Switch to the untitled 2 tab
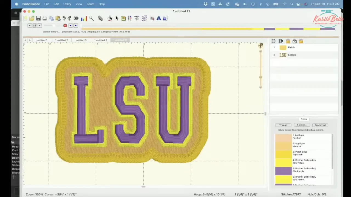Image resolution: width=351 pixels, height=197 pixels. point(61,40)
